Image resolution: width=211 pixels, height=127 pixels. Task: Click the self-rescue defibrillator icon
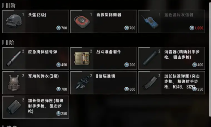click(82, 22)
